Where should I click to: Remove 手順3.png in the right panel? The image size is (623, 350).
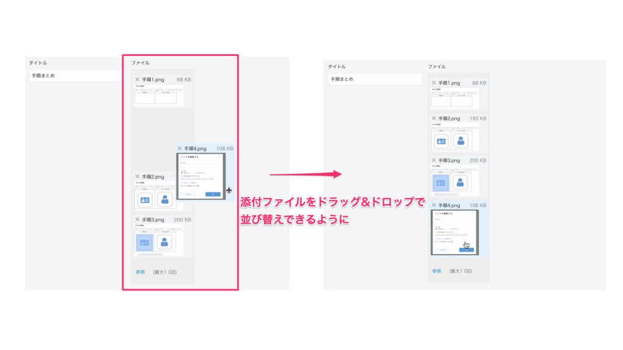pyautogui.click(x=434, y=160)
